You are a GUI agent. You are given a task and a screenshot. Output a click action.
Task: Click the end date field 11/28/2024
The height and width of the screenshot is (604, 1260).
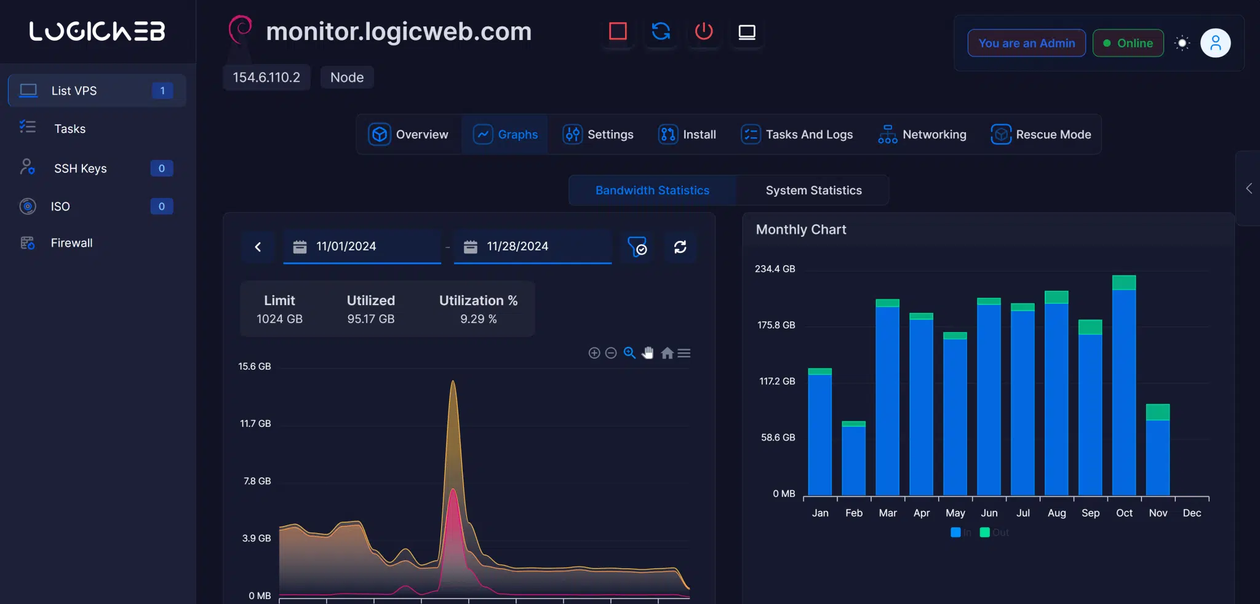pyautogui.click(x=533, y=247)
